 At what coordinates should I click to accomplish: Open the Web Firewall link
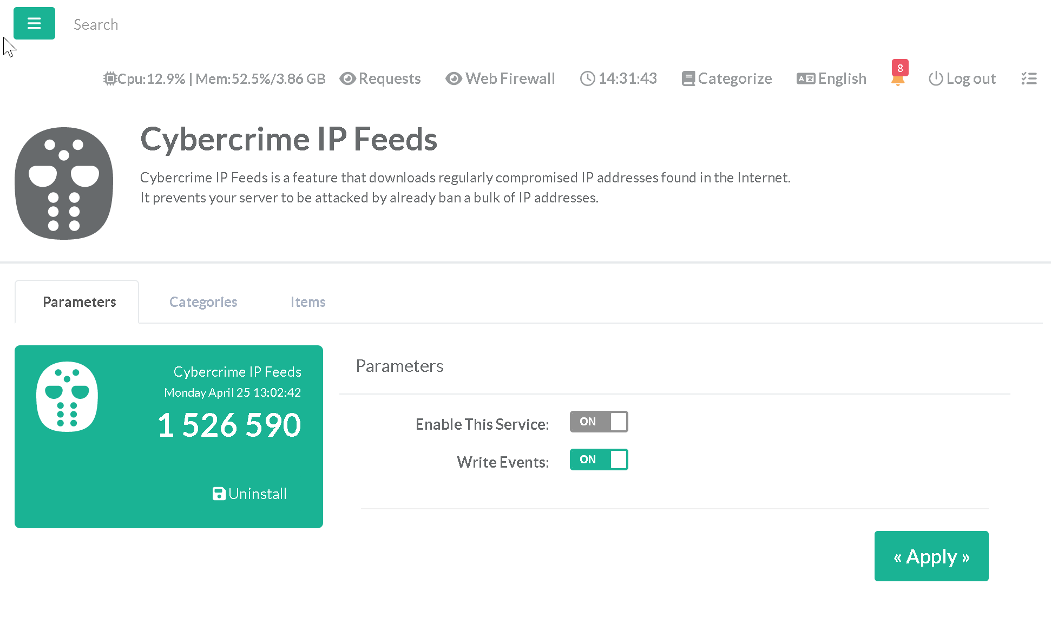500,79
